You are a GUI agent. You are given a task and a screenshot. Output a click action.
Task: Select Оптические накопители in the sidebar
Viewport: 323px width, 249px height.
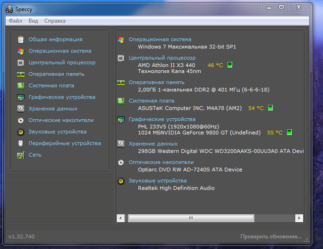tap(61, 120)
